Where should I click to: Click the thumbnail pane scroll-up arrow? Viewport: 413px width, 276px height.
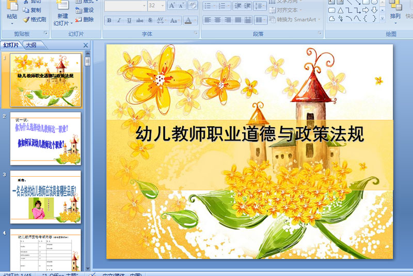click(x=88, y=54)
